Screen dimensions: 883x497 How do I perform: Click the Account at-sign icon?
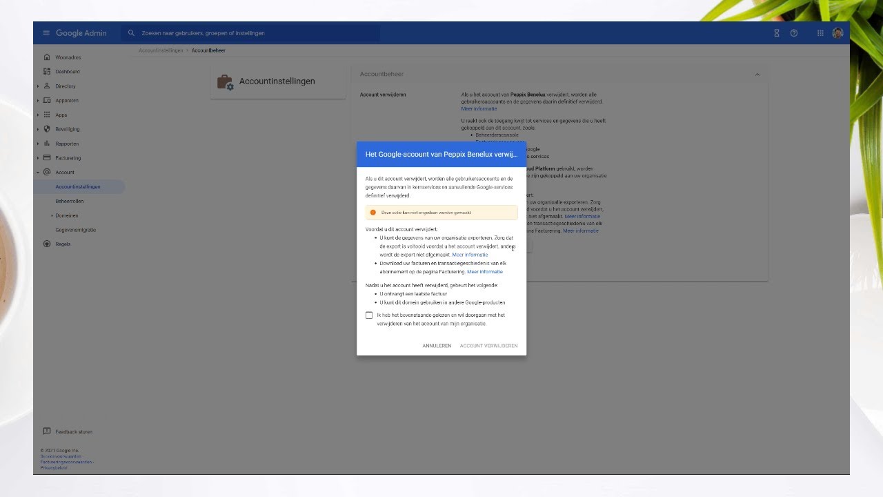tap(47, 172)
